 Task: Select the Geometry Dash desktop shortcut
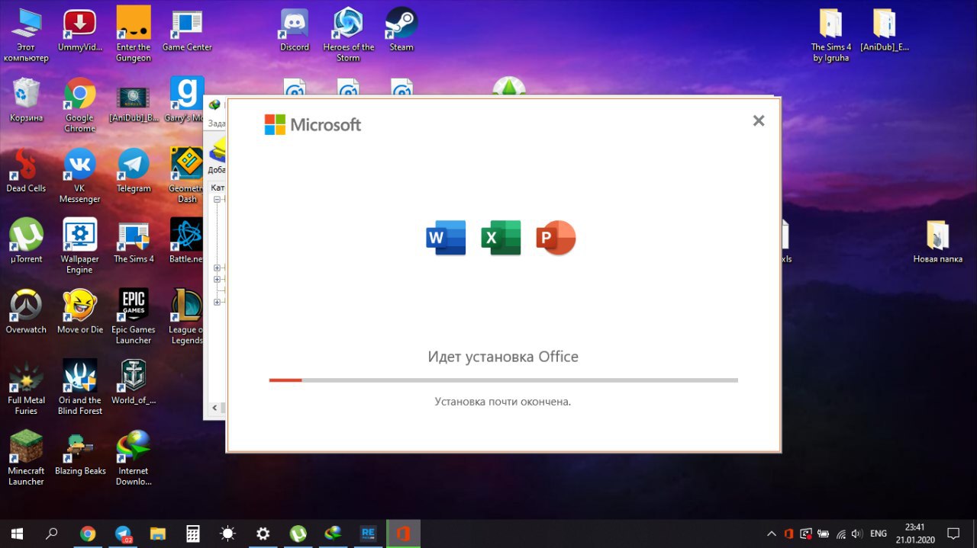coord(187,175)
